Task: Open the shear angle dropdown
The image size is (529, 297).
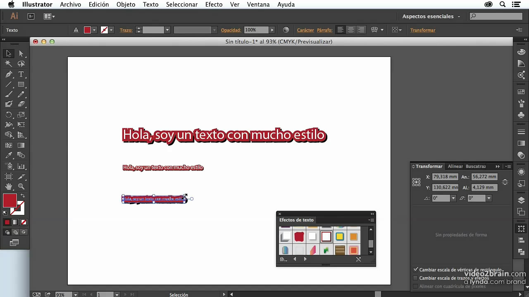Action: point(488,198)
